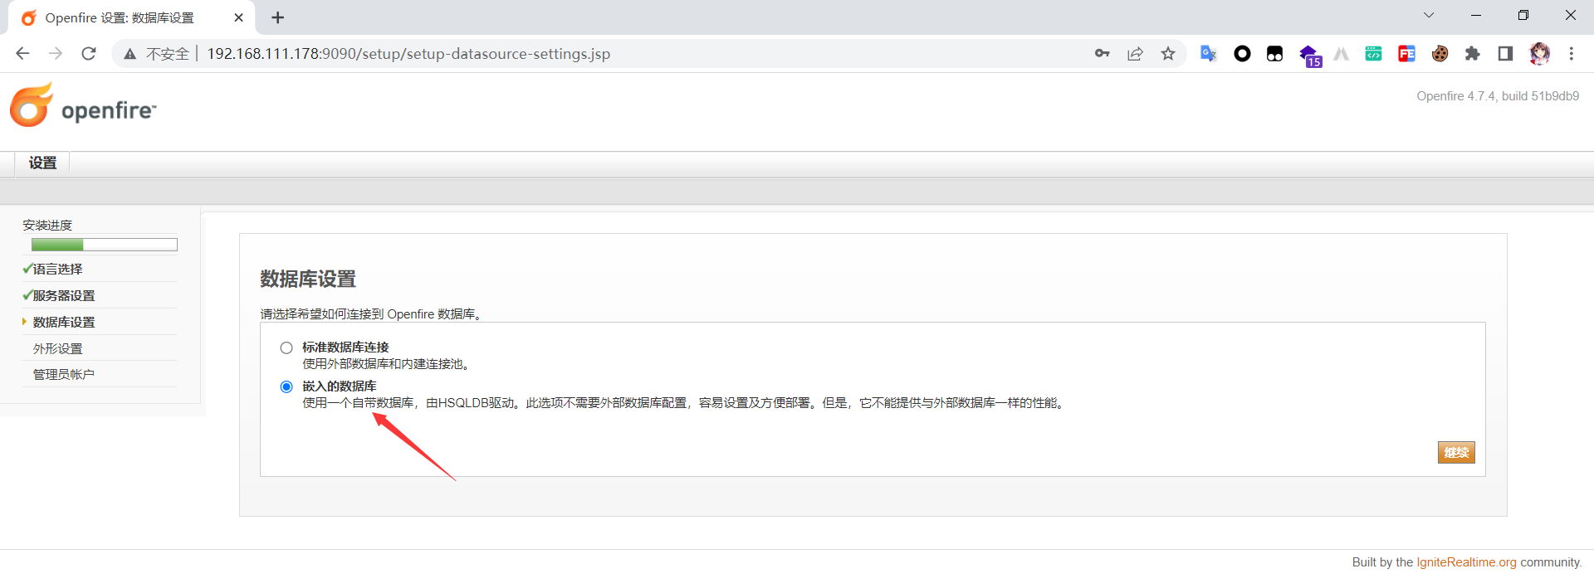
Task: Click the grey mountain extension icon
Action: coord(1341,54)
